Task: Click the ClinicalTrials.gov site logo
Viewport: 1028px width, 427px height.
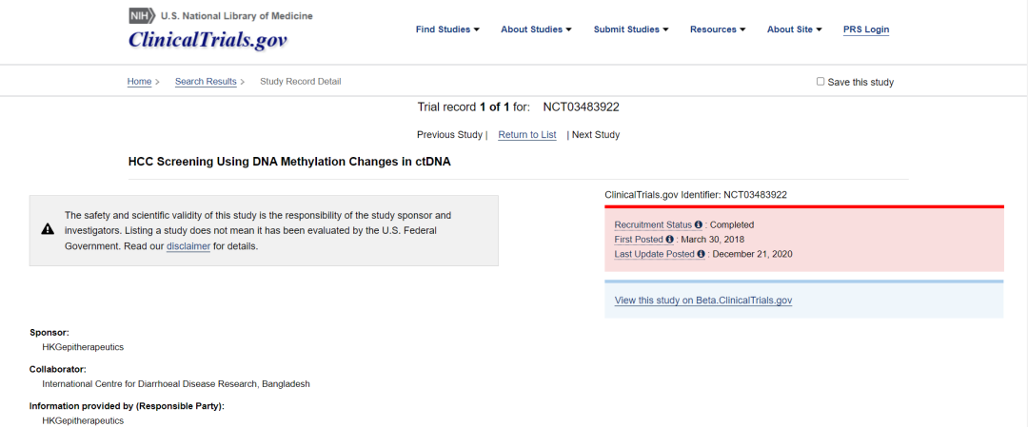Action: point(208,40)
